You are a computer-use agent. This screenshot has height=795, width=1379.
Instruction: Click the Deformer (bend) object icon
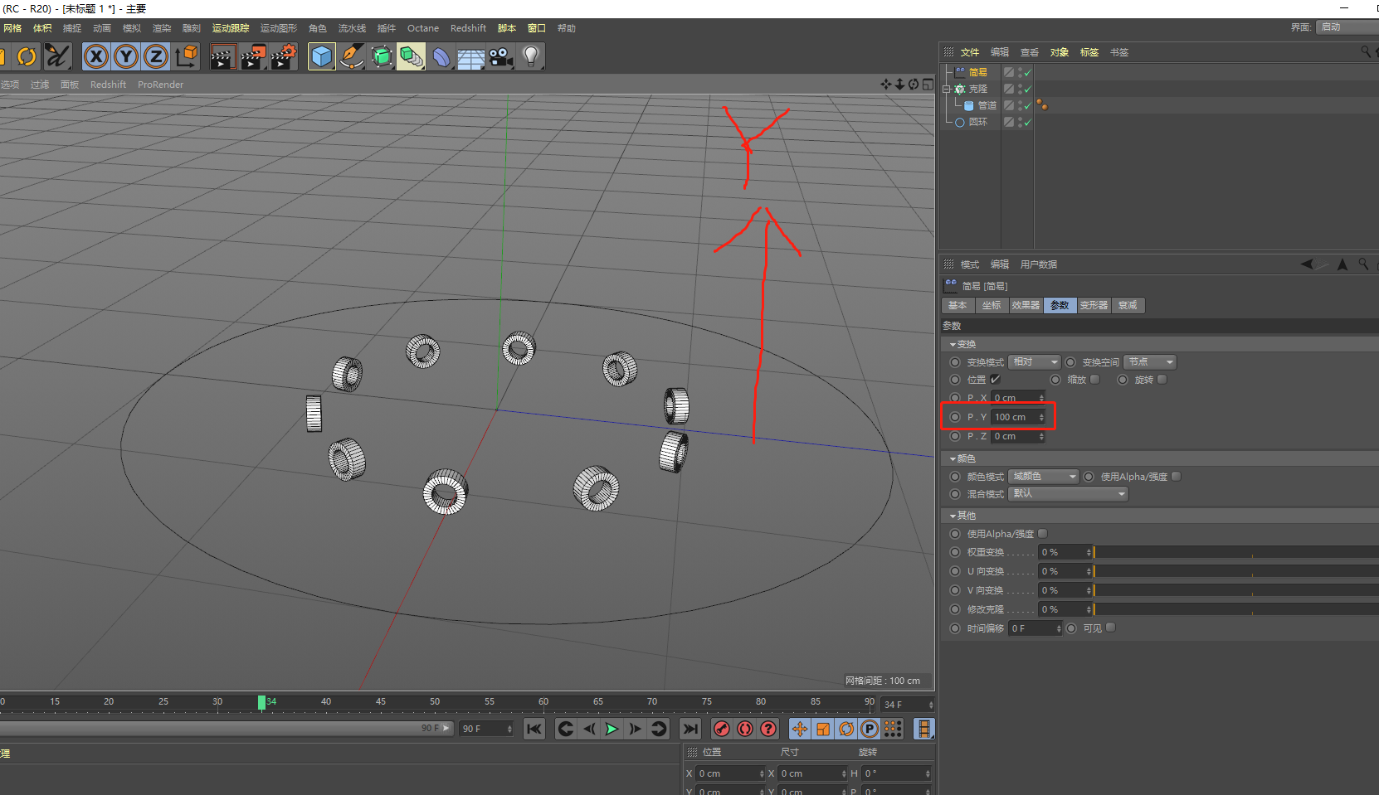(x=441, y=56)
